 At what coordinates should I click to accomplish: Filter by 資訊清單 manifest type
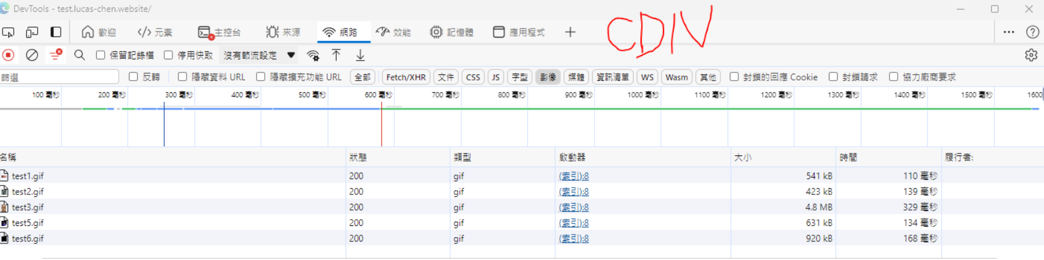pos(613,77)
